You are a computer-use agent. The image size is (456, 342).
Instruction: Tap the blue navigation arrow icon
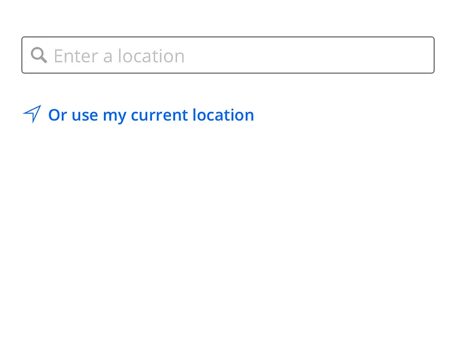click(32, 114)
